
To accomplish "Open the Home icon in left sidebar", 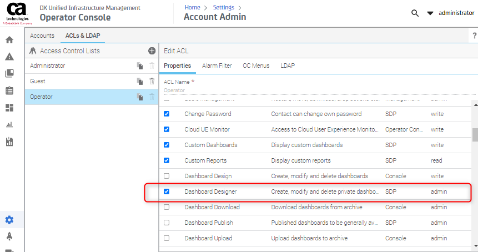I will [x=9, y=40].
